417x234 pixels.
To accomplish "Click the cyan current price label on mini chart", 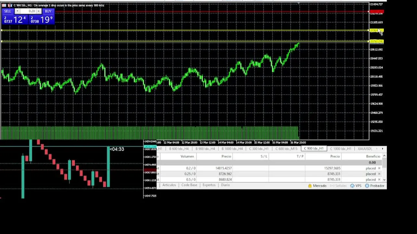I will coord(150,147).
